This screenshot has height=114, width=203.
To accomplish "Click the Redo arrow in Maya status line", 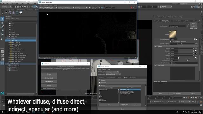I will 25,7.
